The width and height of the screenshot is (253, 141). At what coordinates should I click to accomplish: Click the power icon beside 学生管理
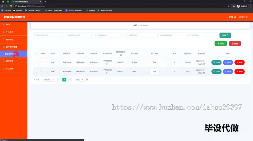click(4, 69)
